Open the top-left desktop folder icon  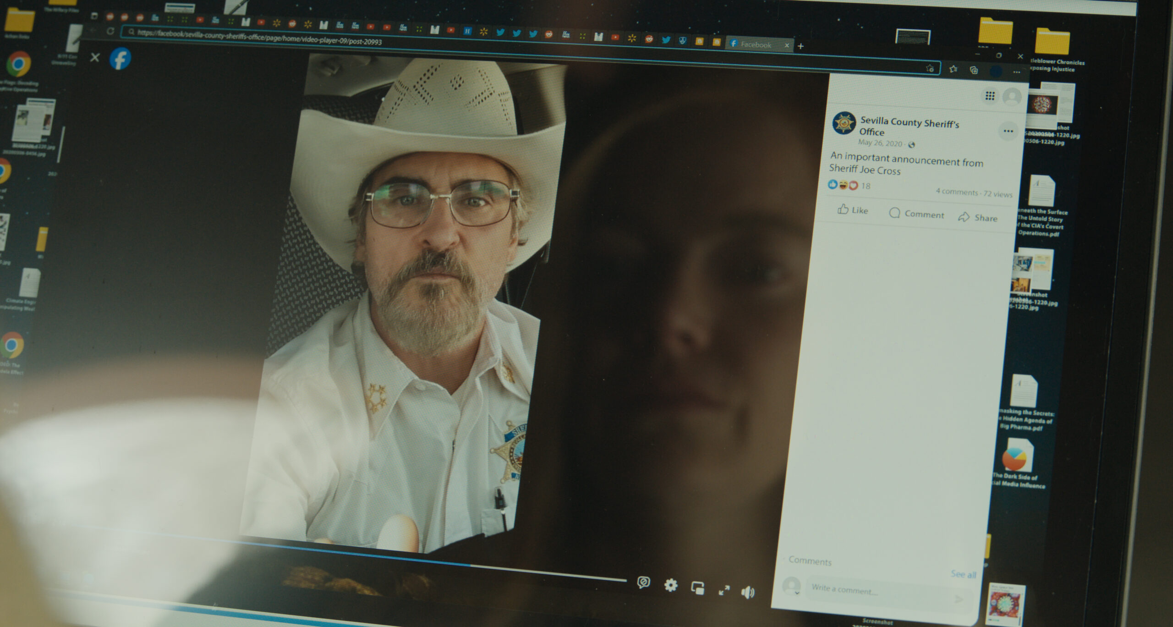pos(19,21)
